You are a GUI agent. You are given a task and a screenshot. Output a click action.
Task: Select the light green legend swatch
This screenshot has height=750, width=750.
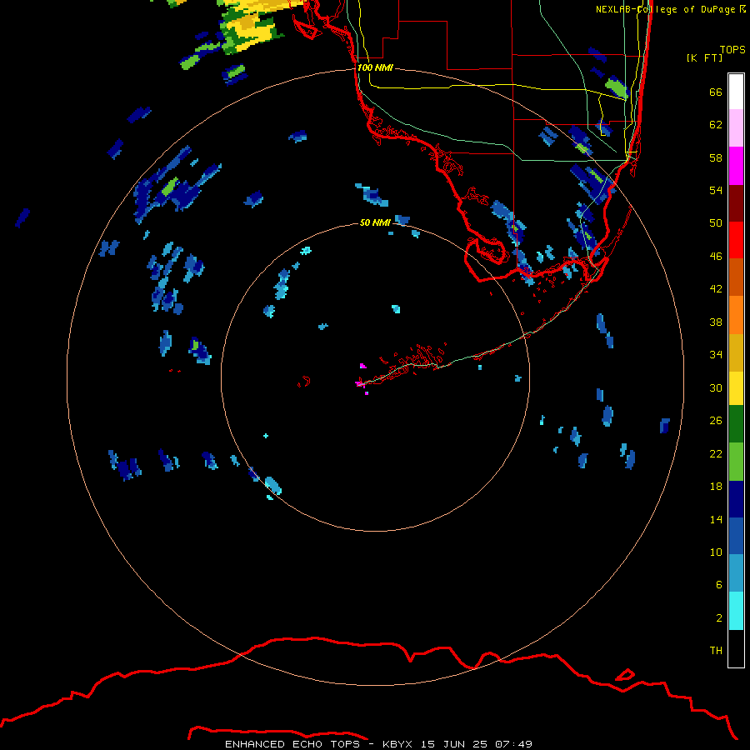(736, 462)
